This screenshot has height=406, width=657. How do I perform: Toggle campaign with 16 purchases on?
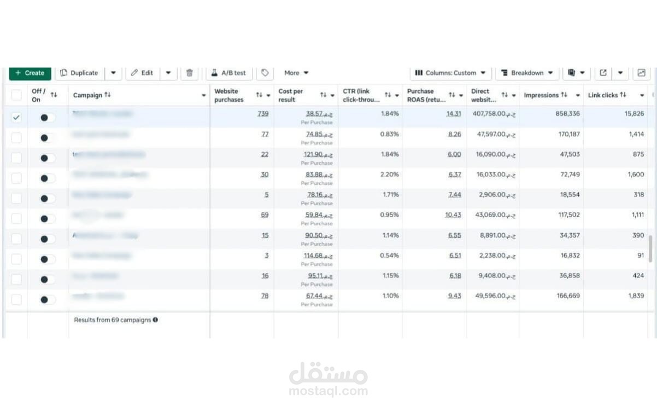pyautogui.click(x=48, y=280)
